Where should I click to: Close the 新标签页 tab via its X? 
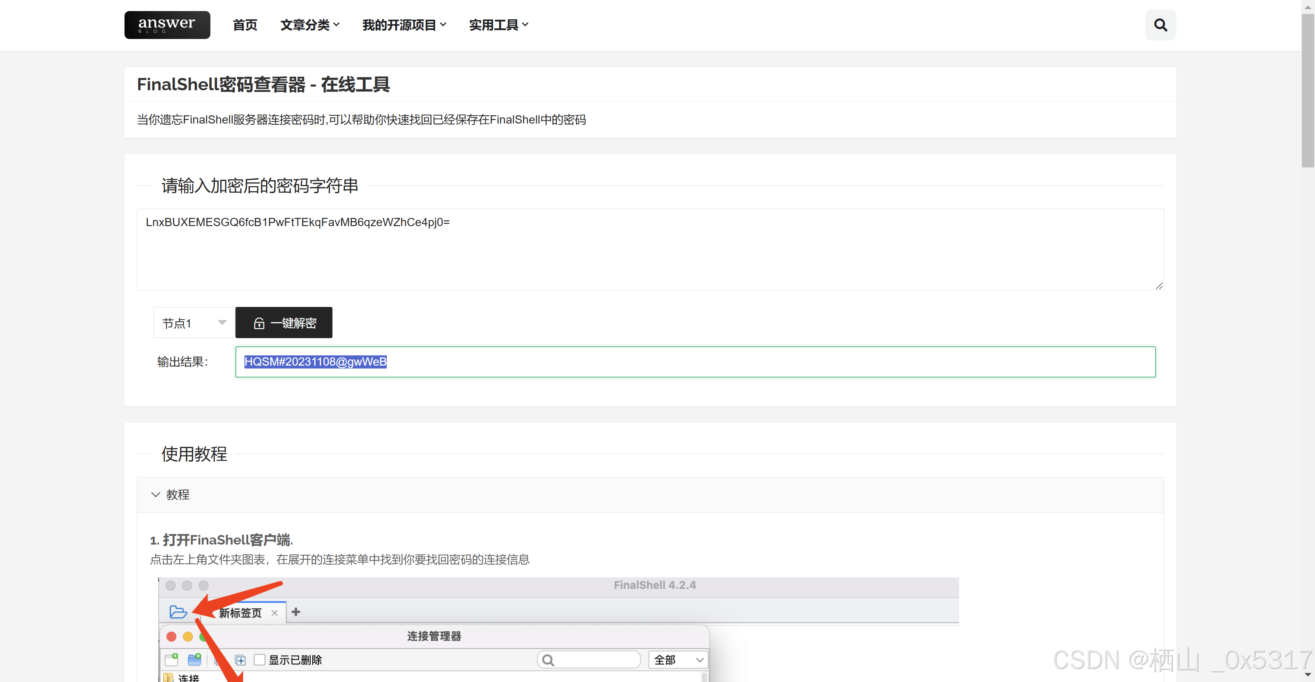click(x=275, y=613)
